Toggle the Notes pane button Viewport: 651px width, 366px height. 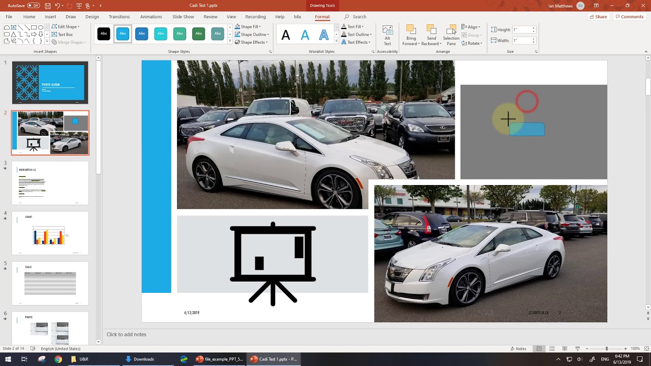tap(518, 349)
